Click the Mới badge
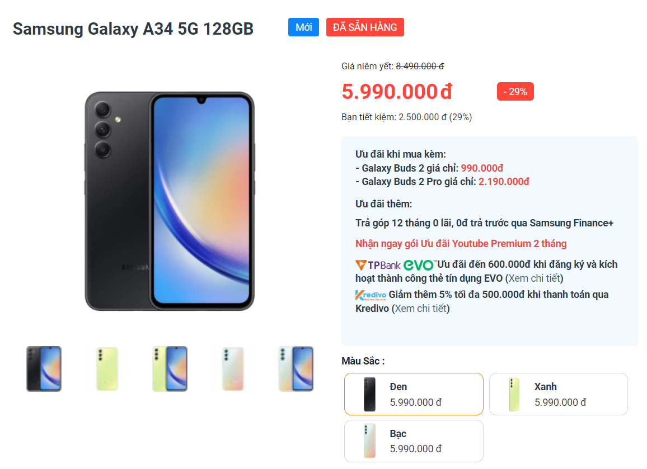The width and height of the screenshot is (647, 469). (304, 27)
